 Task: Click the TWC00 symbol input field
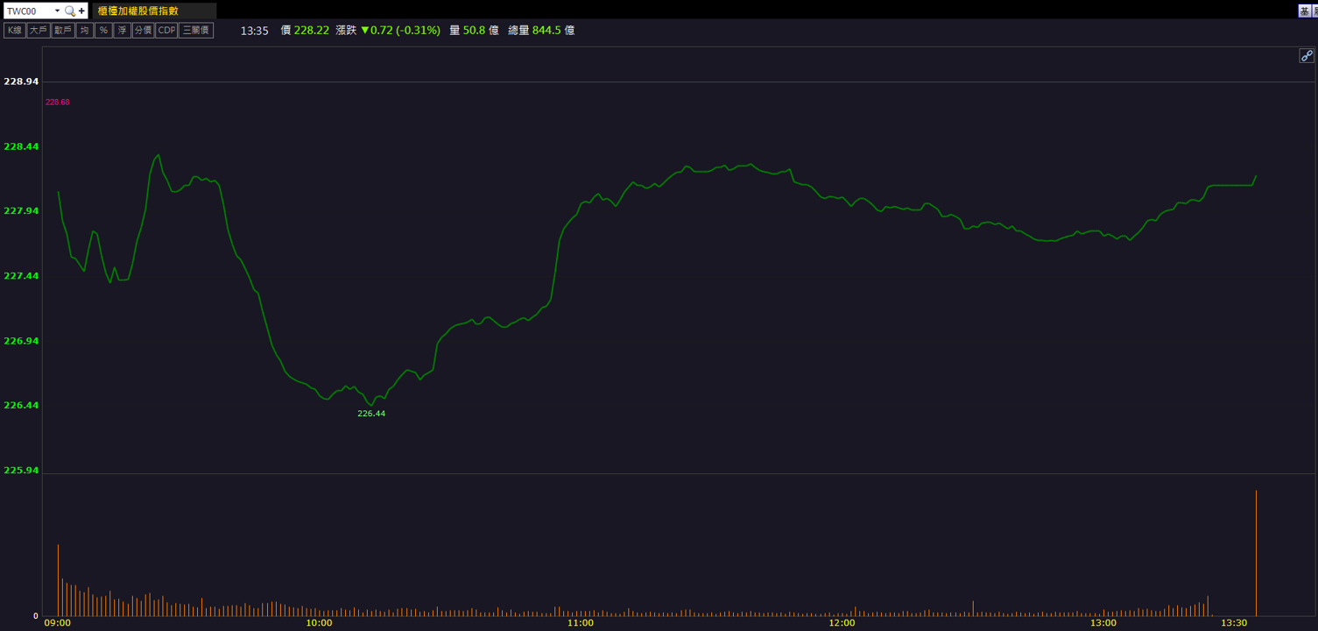pos(28,11)
